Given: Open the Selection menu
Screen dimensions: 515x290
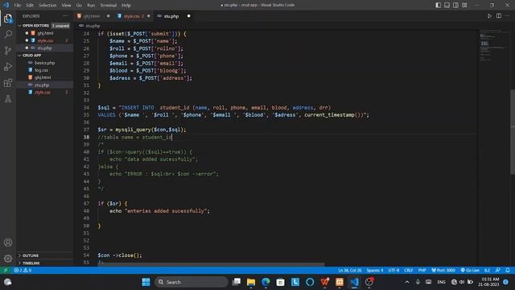Looking at the screenshot, I should pyautogui.click(x=47, y=6).
